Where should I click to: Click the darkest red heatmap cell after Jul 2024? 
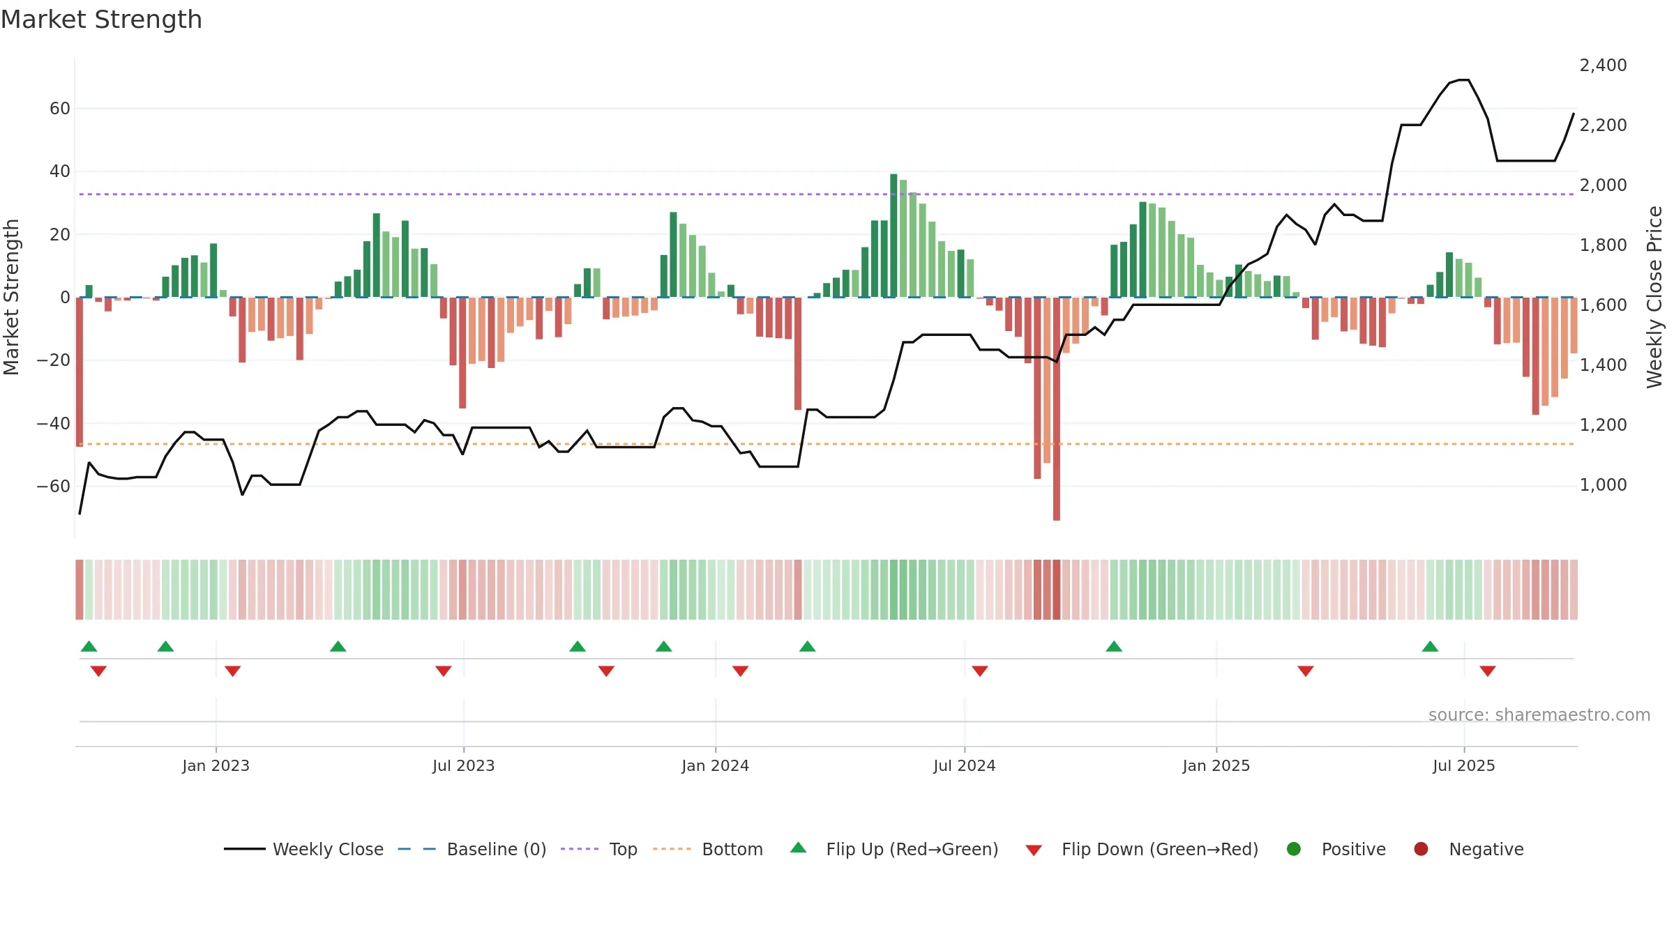click(1057, 590)
